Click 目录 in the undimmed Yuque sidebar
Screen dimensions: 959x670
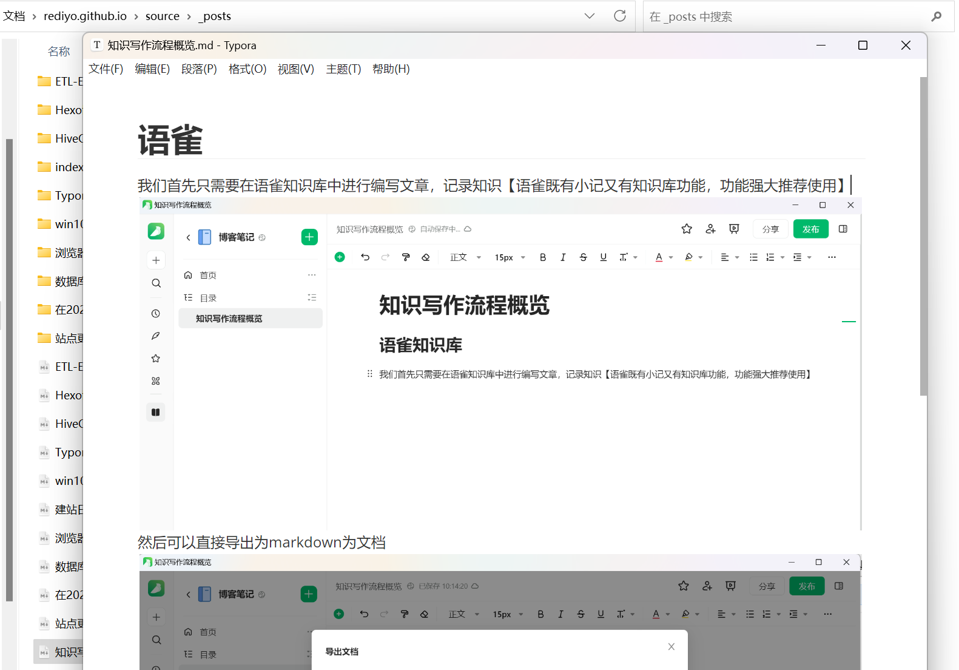[208, 298]
